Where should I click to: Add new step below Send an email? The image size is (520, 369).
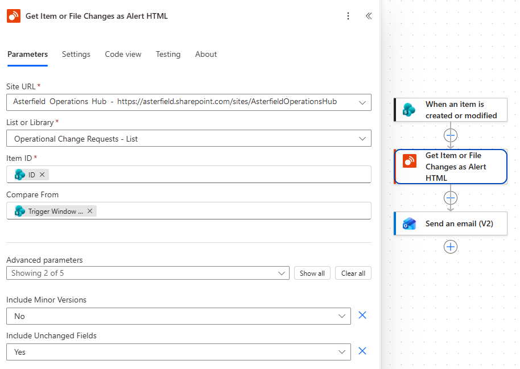point(451,247)
